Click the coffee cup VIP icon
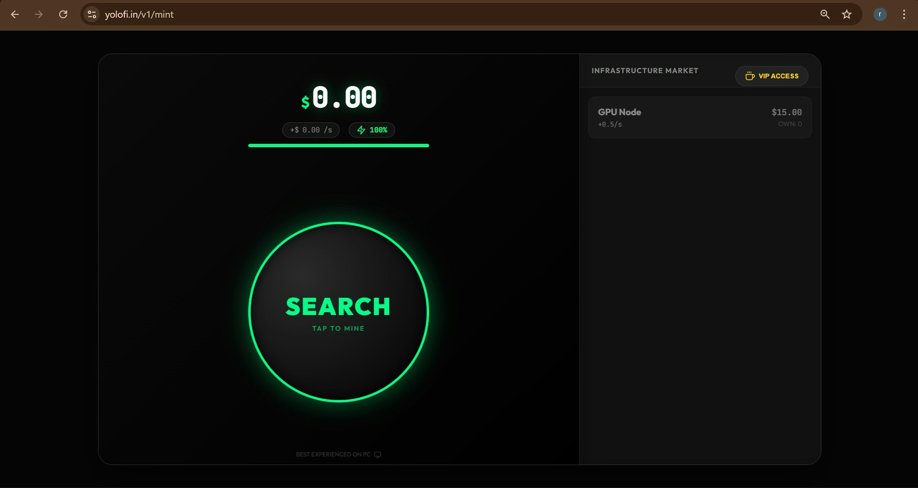 [x=750, y=76]
